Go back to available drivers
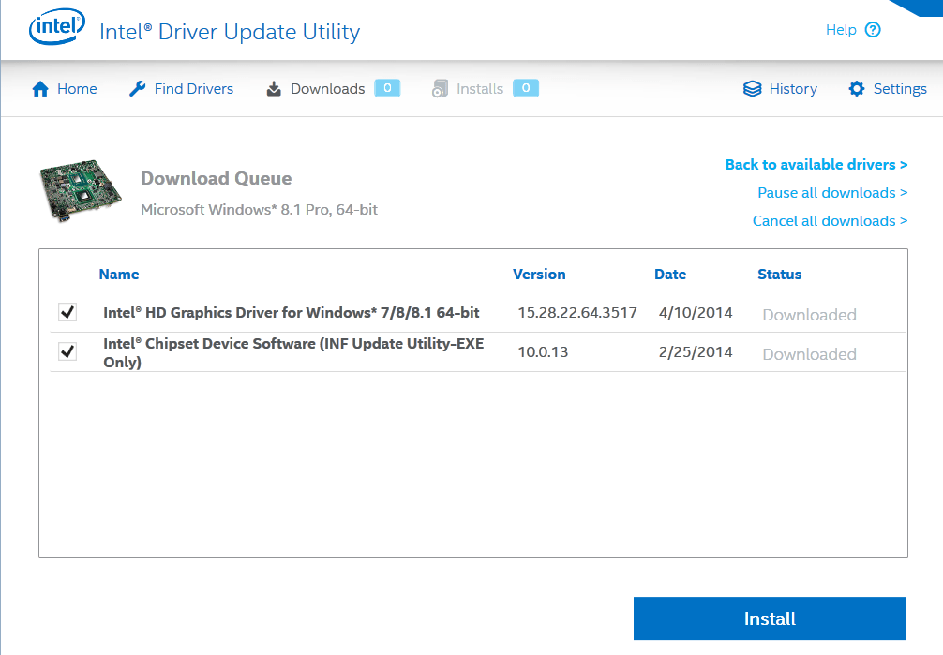Screen dimensions: 943x655 click(x=816, y=165)
